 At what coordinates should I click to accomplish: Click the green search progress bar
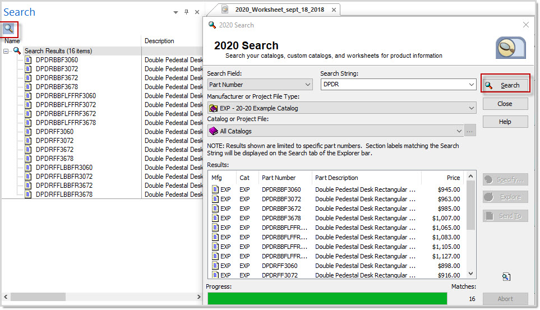coord(327,299)
